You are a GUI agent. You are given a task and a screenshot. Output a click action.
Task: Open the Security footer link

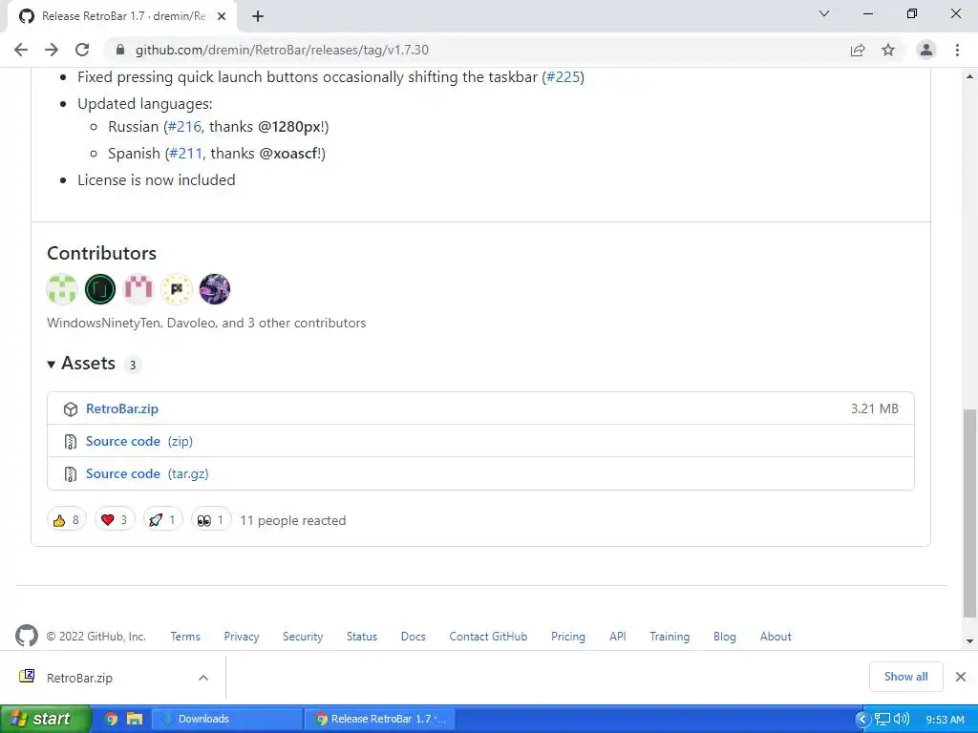tap(303, 637)
